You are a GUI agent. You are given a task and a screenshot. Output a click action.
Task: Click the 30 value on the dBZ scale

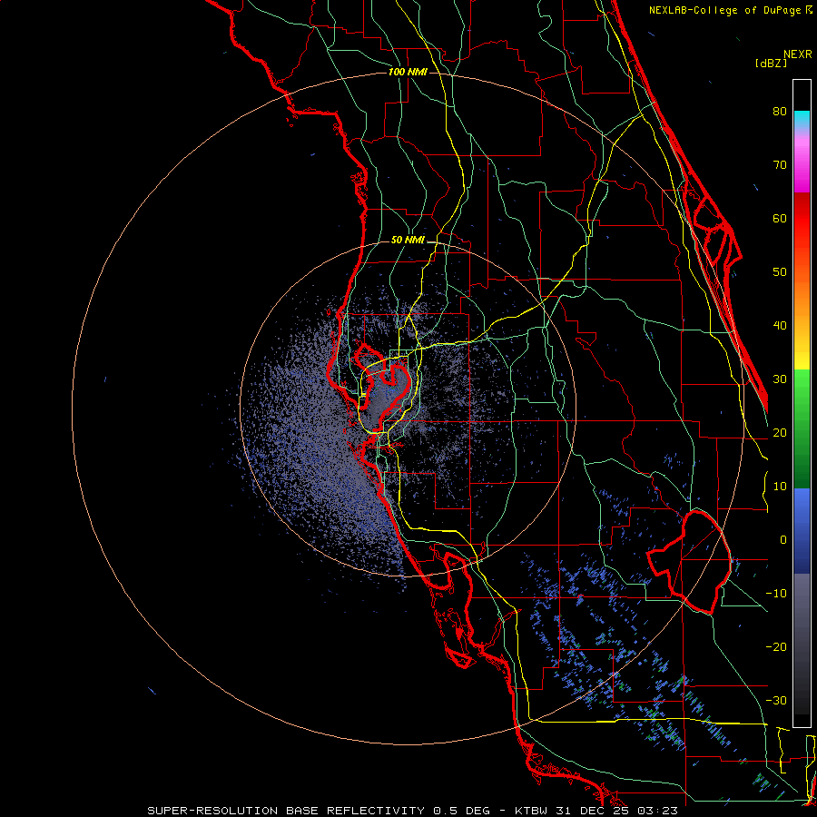pos(780,379)
